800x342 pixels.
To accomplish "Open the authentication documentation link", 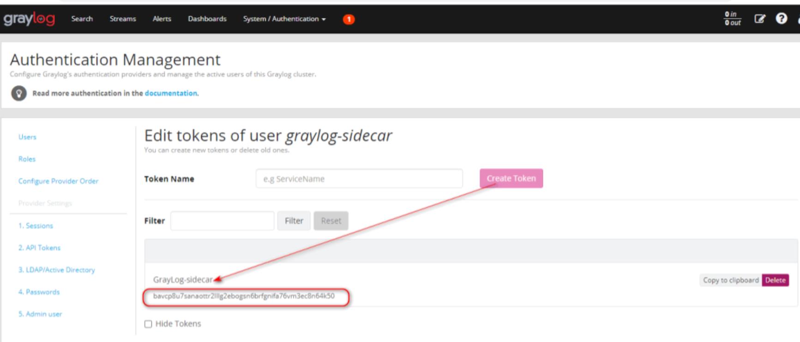I will click(x=171, y=93).
